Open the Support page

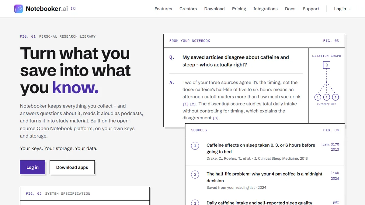pyautogui.click(x=311, y=9)
